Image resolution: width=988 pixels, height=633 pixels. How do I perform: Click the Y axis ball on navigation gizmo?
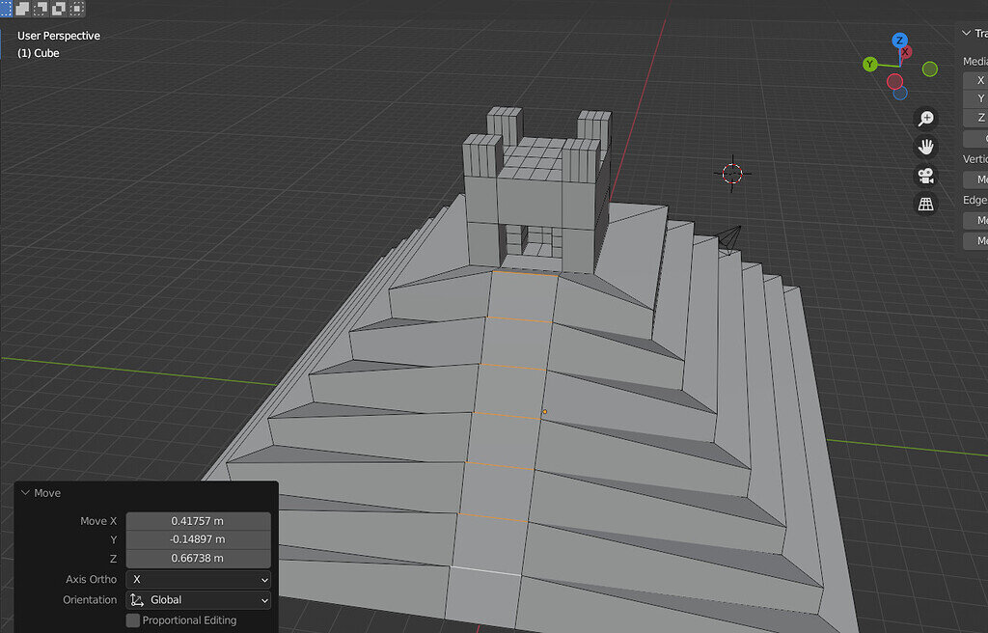click(869, 65)
